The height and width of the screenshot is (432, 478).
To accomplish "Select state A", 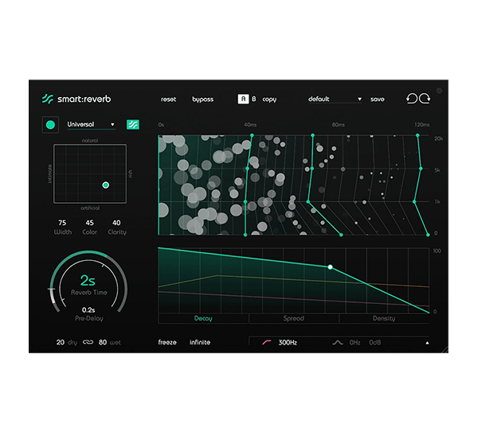I will click(243, 99).
